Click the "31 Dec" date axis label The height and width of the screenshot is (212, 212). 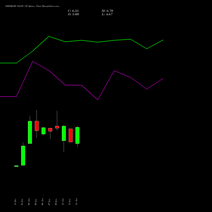tap(15, 202)
